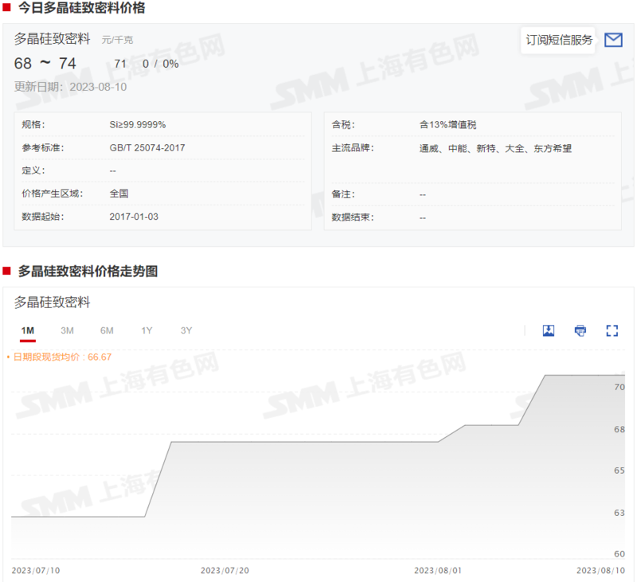The height and width of the screenshot is (582, 637).
Task: Click the 2023/07/10 axis date label
Action: pos(36,571)
